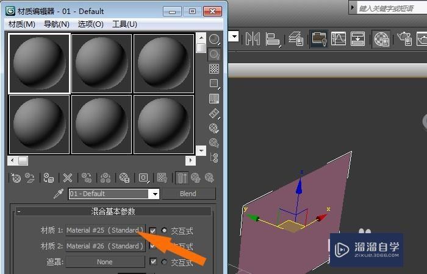Viewport: 427px width, 274px height.
Task: Toggle the checkbox for 材质 1
Action: point(152,231)
